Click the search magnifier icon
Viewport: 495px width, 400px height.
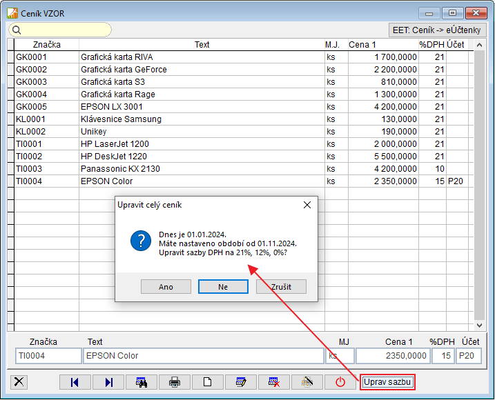coord(17,30)
